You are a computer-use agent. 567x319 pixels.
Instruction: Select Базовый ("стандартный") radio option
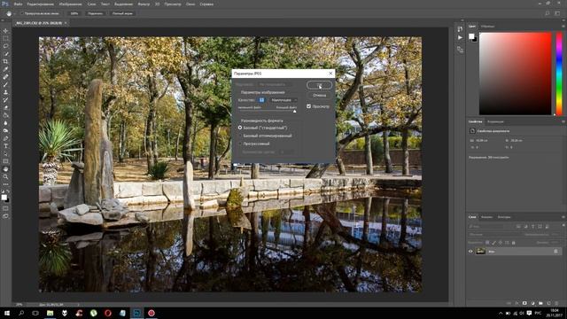click(x=240, y=128)
